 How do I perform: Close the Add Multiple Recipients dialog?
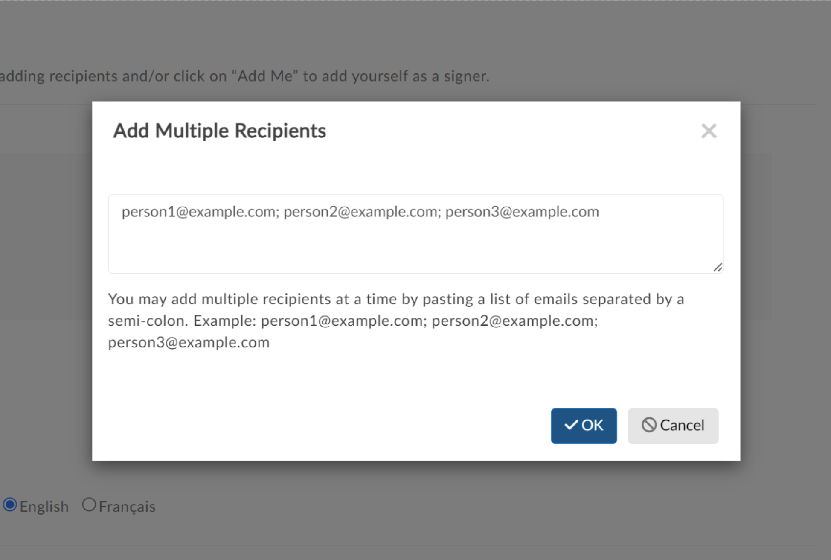coord(709,131)
